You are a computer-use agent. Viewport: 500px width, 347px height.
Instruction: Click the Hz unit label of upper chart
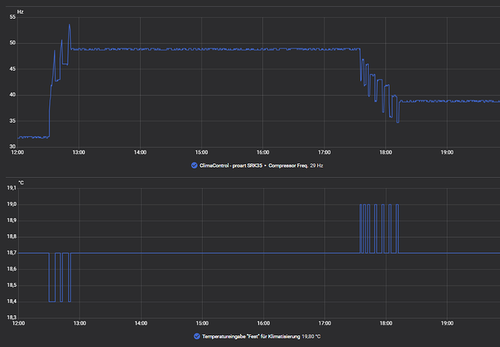click(20, 12)
